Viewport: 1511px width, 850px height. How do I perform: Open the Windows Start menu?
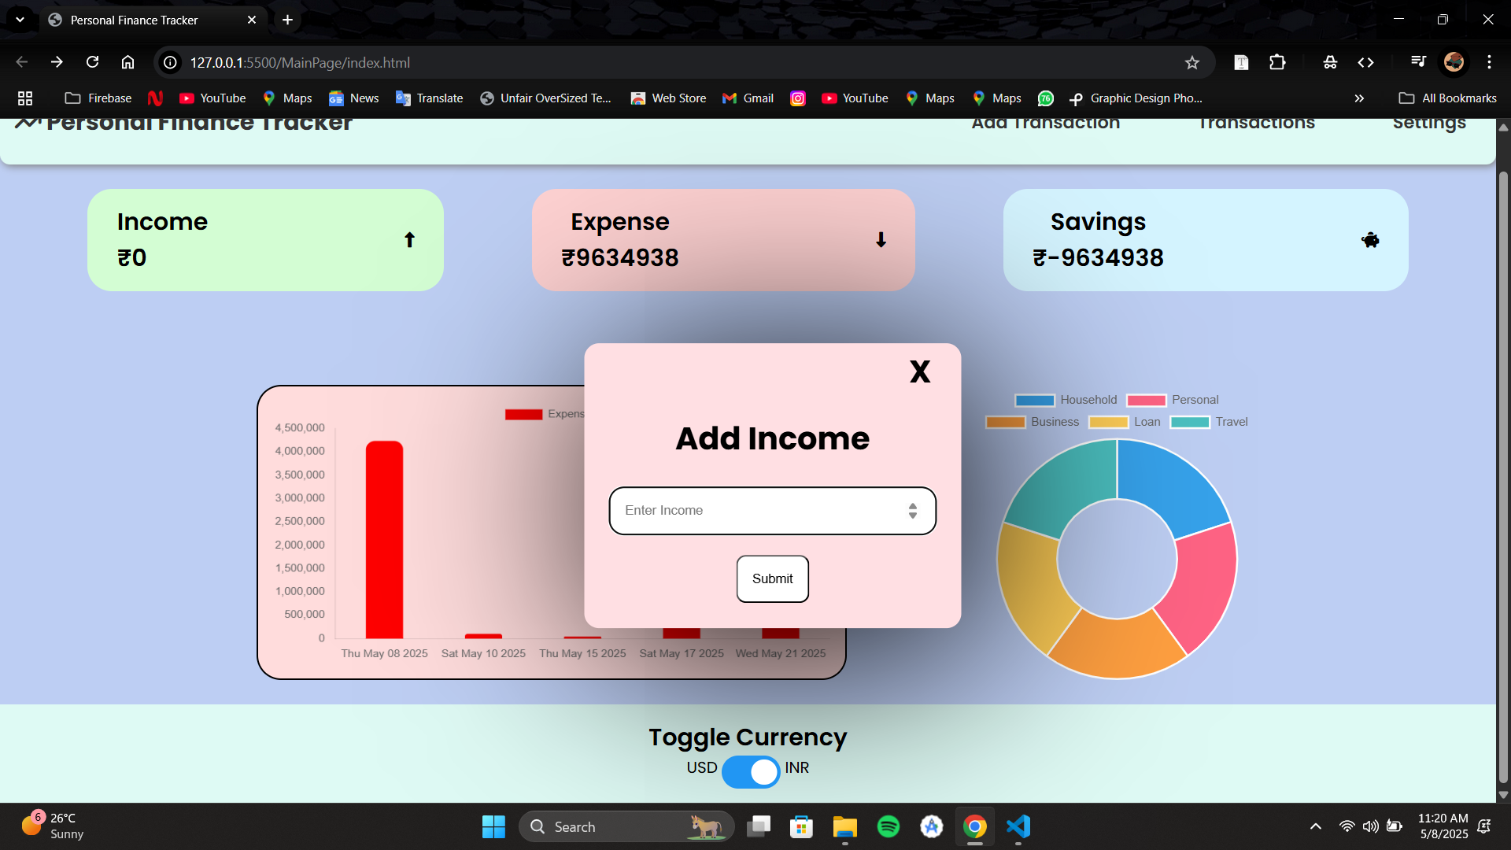point(493,826)
